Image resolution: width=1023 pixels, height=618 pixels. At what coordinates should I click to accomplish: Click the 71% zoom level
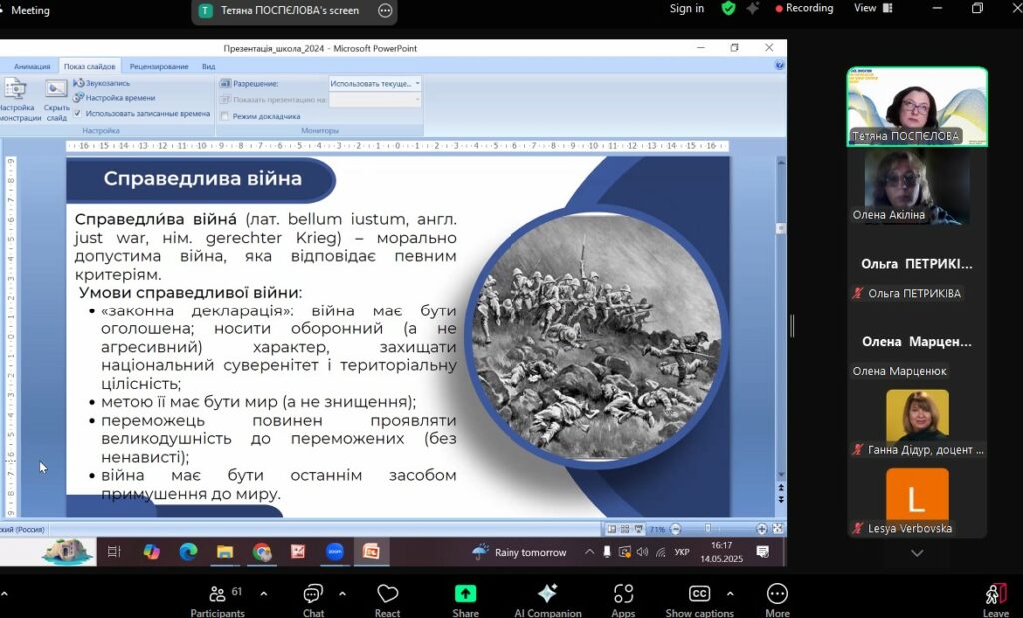click(657, 529)
